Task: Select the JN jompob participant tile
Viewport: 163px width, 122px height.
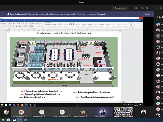Action: 62,112
